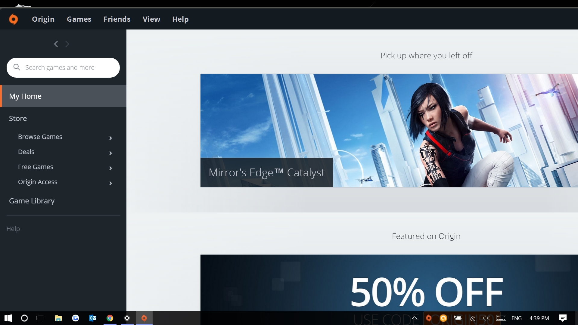Open the Game Library section
The image size is (578, 325).
pos(32,201)
